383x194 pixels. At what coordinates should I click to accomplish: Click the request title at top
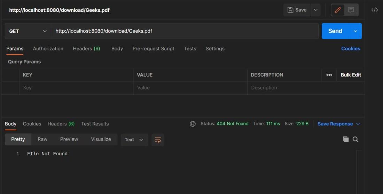click(59, 10)
